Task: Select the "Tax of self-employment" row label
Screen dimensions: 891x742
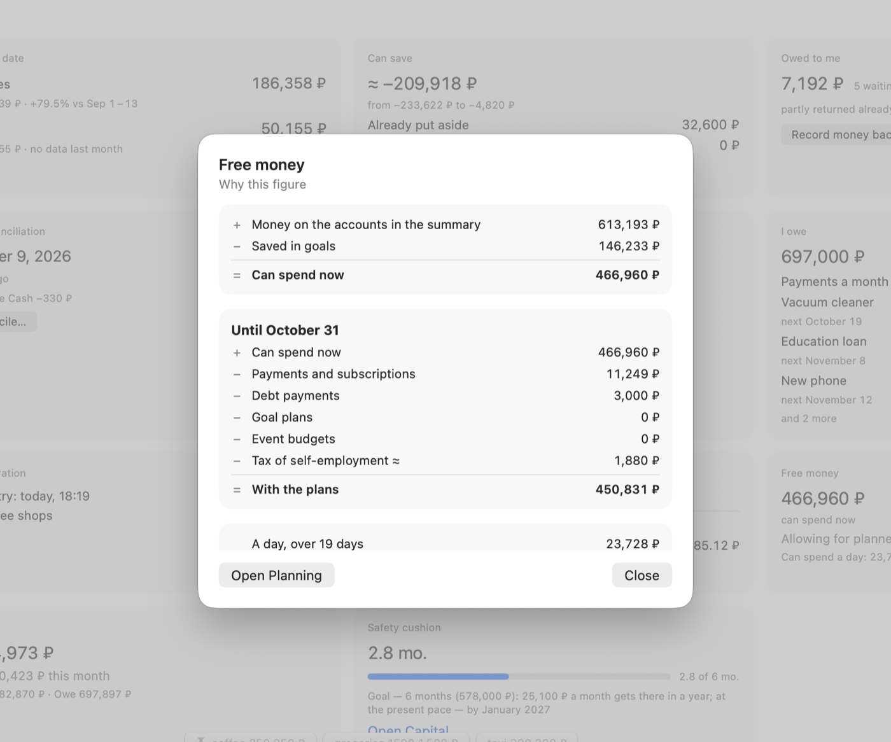Action: point(325,461)
